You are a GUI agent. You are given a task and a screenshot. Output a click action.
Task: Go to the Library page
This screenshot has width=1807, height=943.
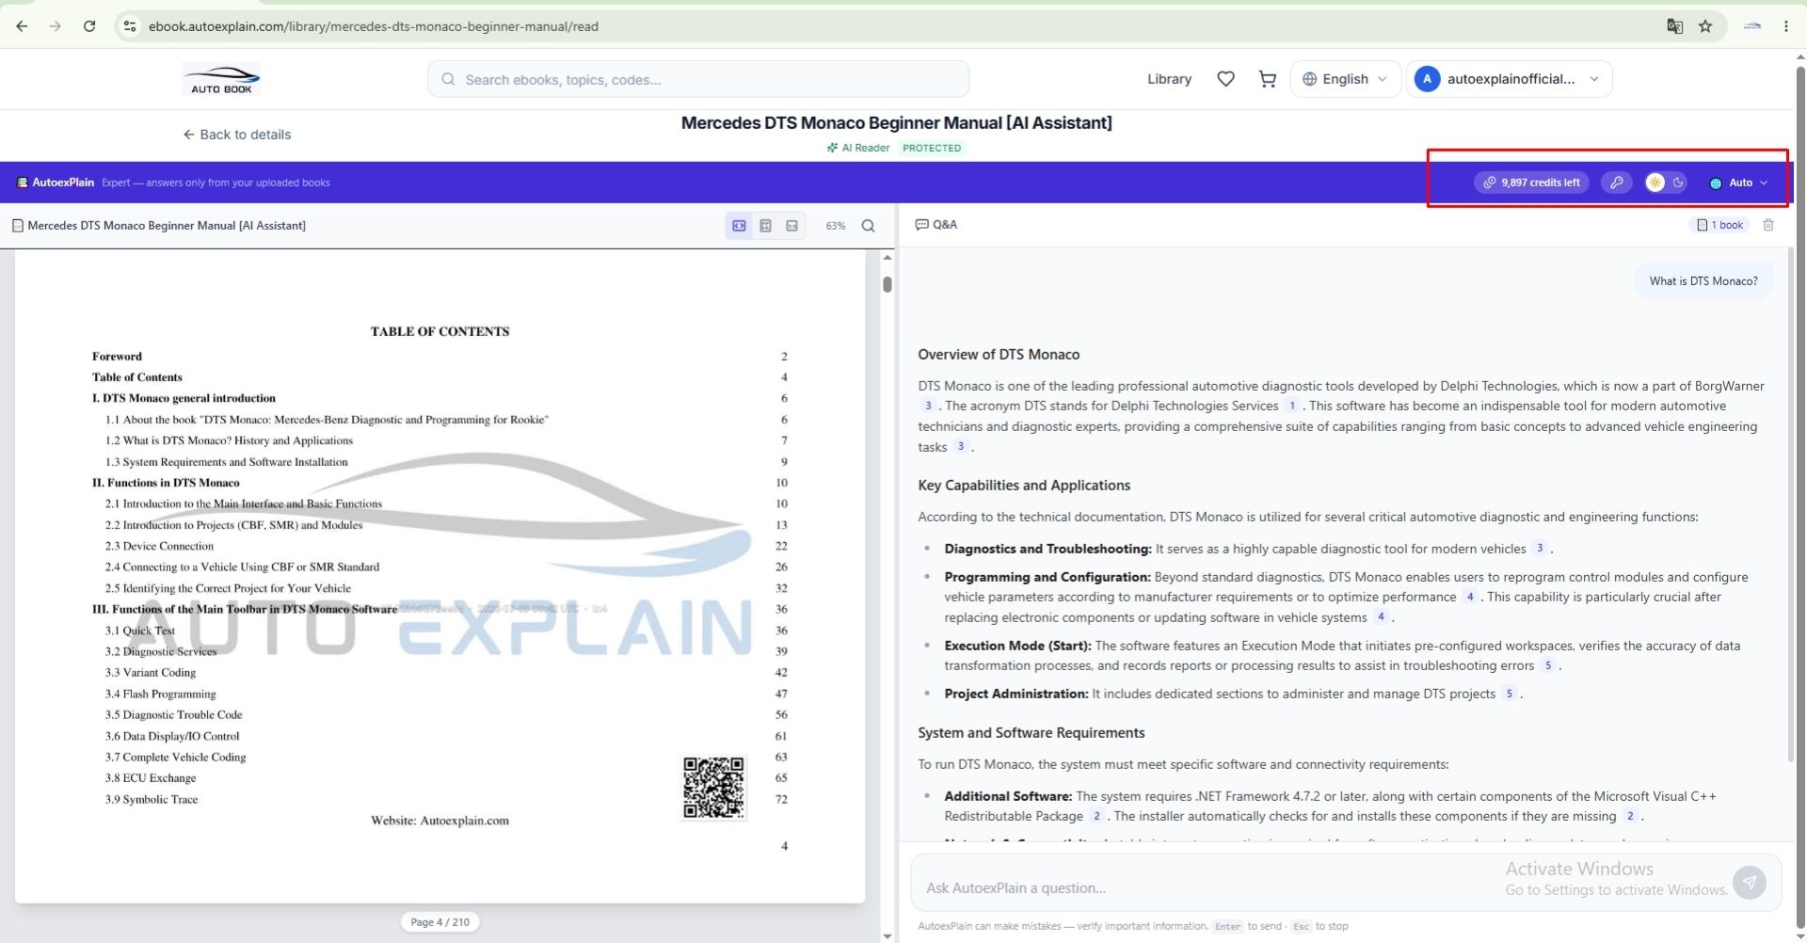(x=1169, y=79)
